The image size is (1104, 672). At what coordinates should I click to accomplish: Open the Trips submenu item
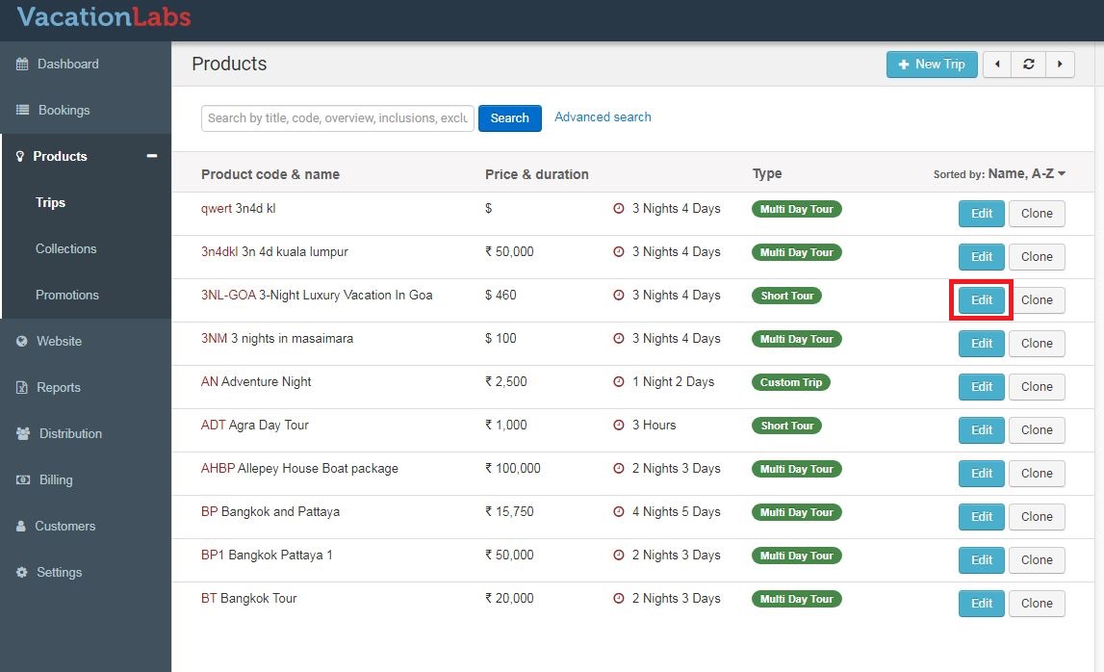(51, 203)
